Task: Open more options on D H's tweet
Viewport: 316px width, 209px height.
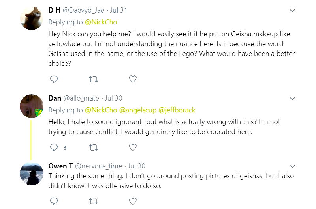Action: click(292, 11)
